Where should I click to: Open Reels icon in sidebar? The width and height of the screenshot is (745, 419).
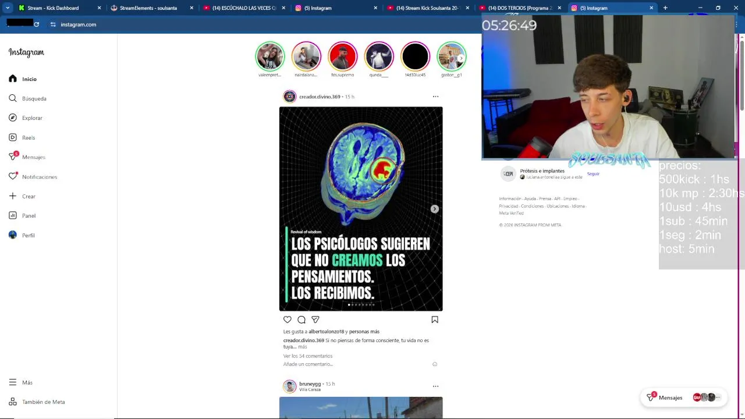(x=13, y=137)
